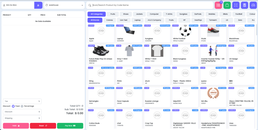Image resolution: width=258 pixels, height=130 pixels.
Task: Select the Fixed discount radio button
Action: pyautogui.click(x=13, y=106)
